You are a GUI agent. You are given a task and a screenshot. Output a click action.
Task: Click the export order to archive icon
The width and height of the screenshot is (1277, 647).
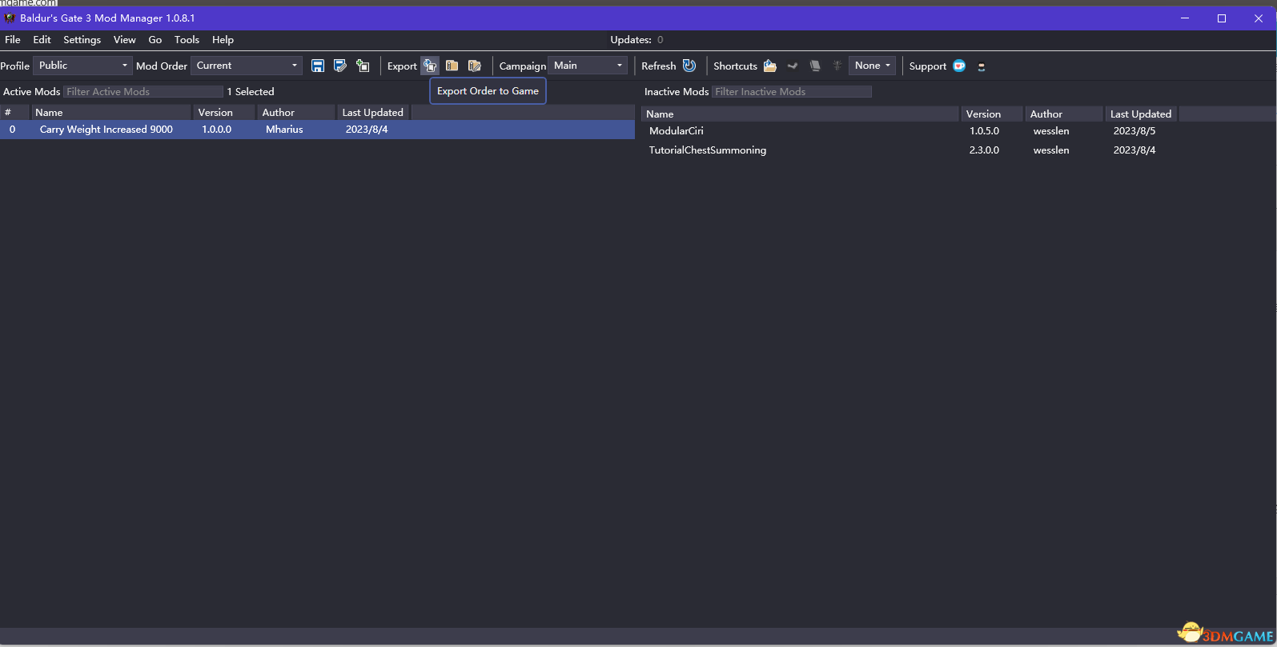[x=452, y=66]
